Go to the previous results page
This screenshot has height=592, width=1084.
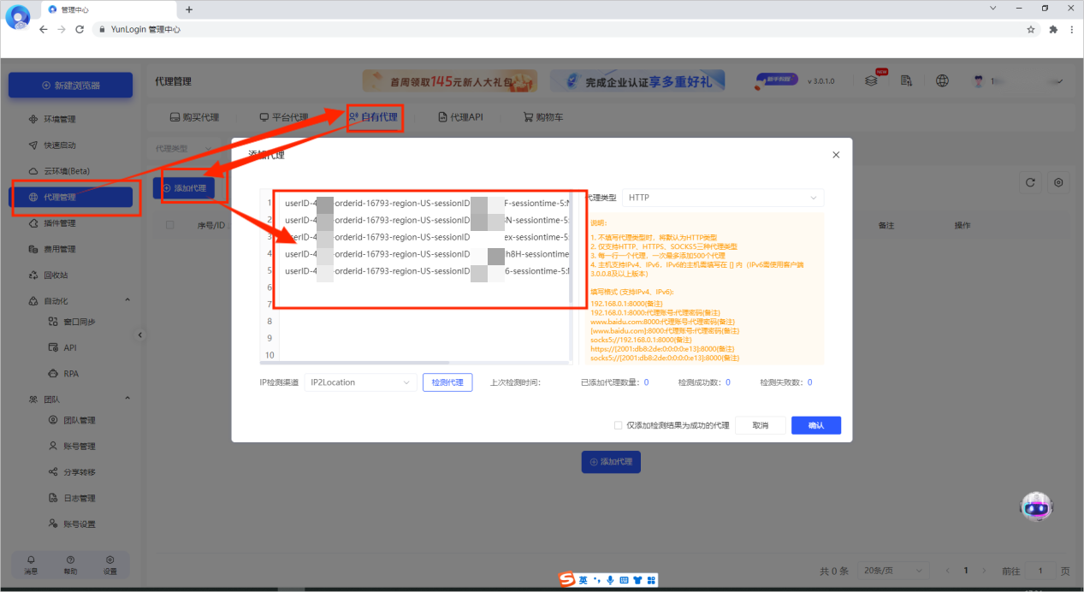pyautogui.click(x=946, y=571)
